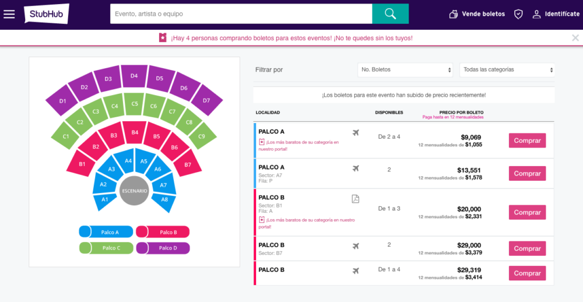583x302 pixels.
Task: Toggle the Palco B legend filter
Action: pyautogui.click(x=163, y=231)
